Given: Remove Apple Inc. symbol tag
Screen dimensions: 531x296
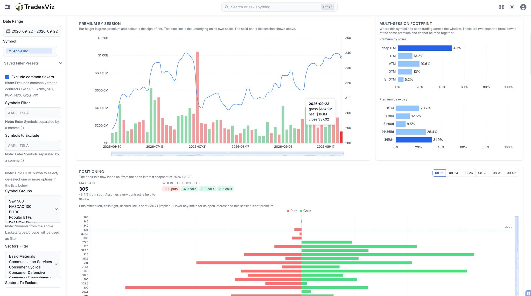Looking at the screenshot, I should (10, 51).
